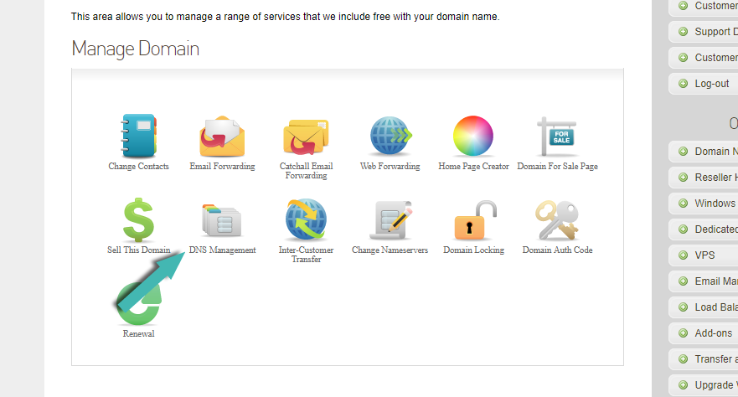The image size is (738, 397).
Task: Expand the Email Ma... sidebar item
Action: (703, 281)
